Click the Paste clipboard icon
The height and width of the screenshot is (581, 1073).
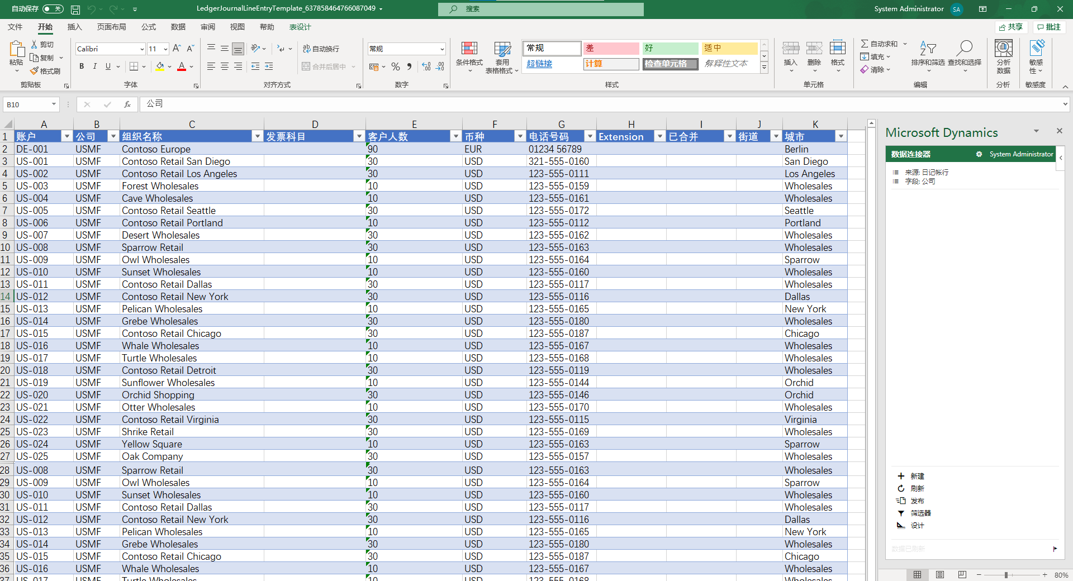coord(16,49)
